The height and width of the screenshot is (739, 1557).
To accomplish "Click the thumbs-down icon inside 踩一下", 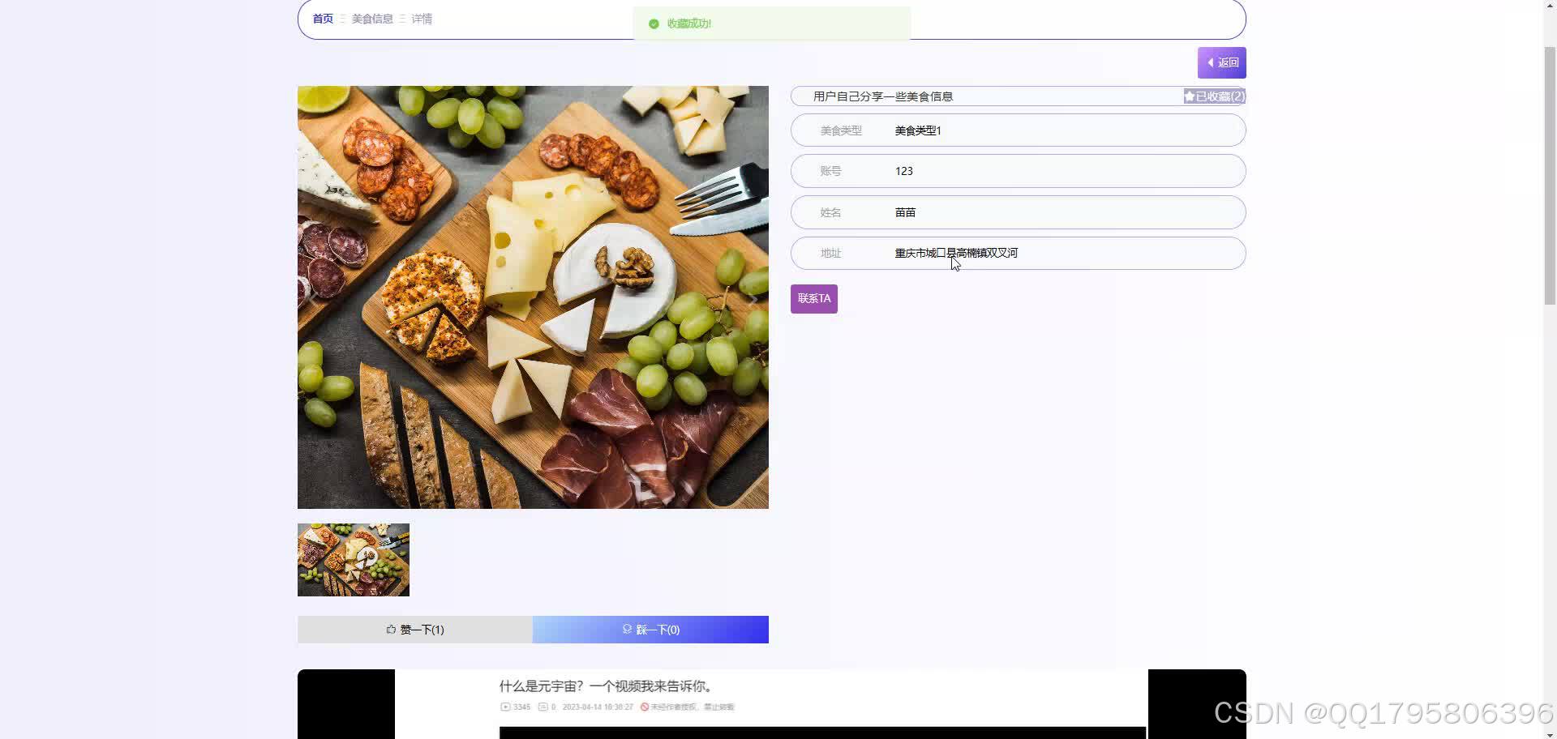I will [x=626, y=630].
